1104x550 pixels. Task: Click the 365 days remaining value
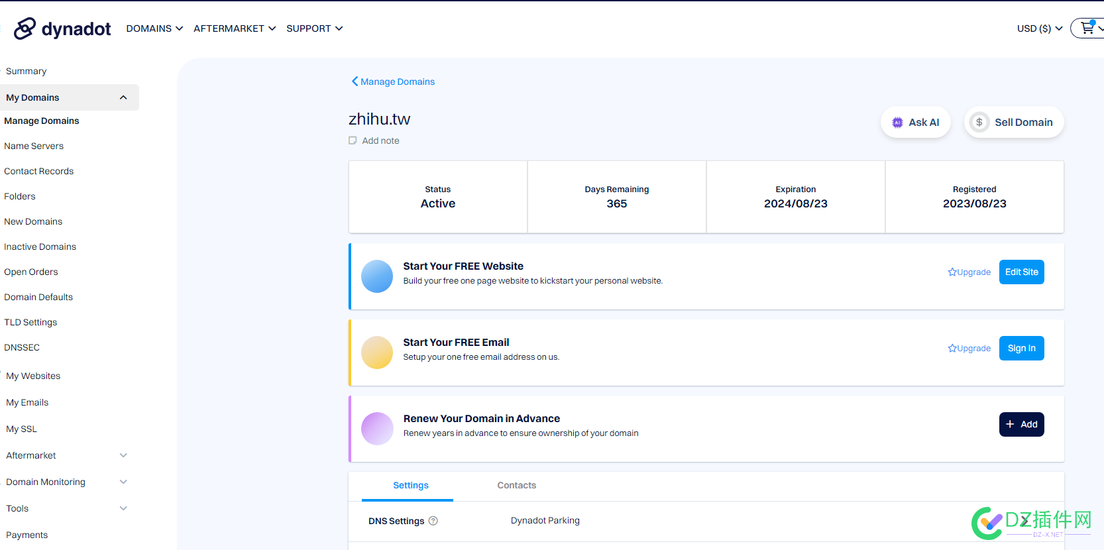[617, 203]
